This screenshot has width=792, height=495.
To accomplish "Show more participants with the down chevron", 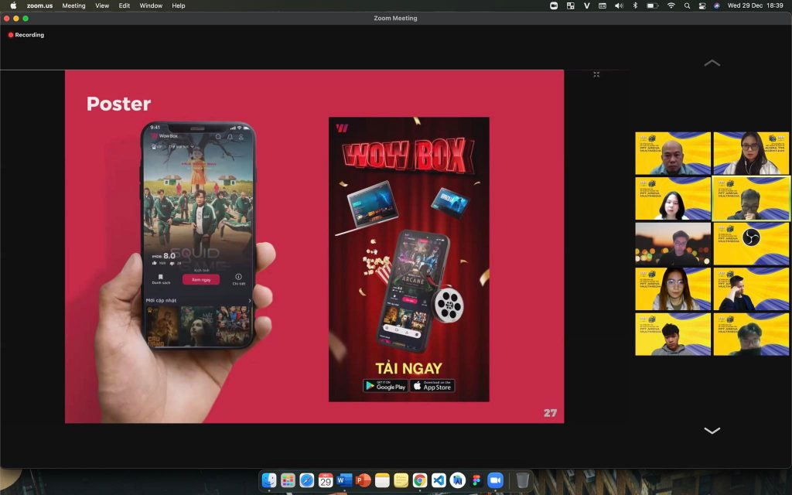I will point(712,430).
